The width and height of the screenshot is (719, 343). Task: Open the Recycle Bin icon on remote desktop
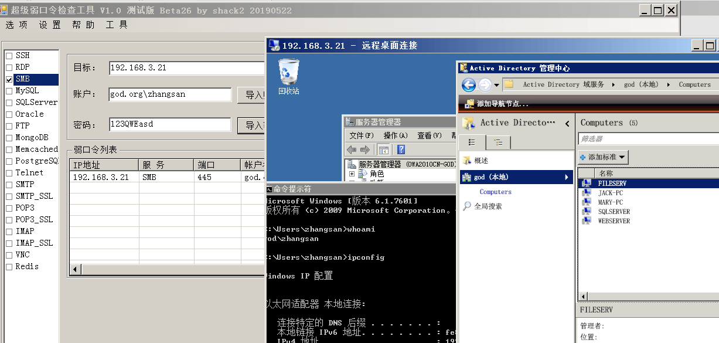click(x=288, y=70)
